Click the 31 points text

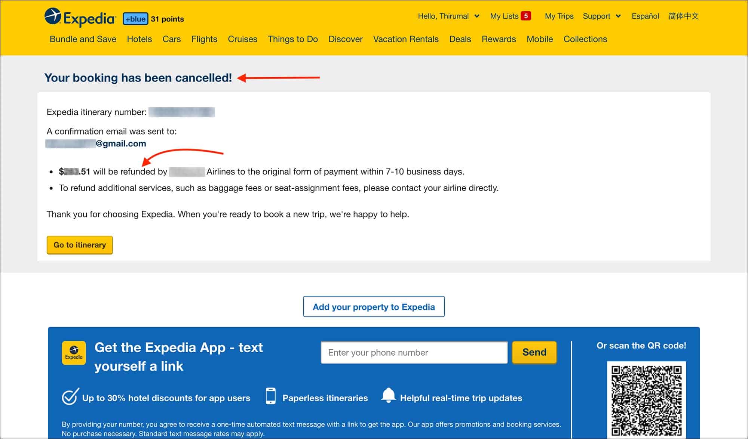click(167, 19)
